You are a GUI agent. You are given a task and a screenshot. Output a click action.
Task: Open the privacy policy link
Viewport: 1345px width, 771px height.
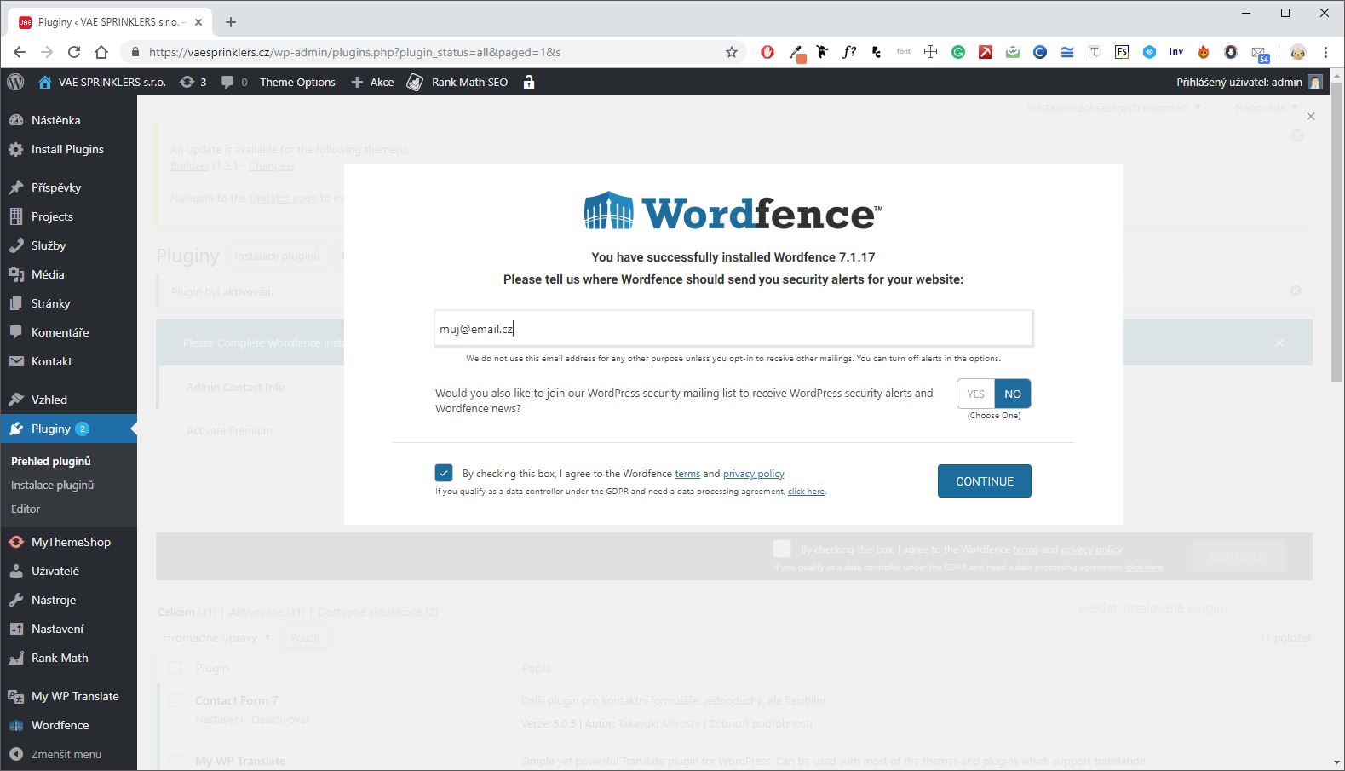pyautogui.click(x=754, y=474)
